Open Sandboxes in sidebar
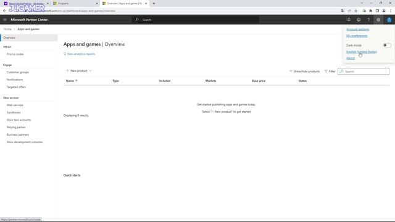Image resolution: width=395 pixels, height=222 pixels. 14,112
